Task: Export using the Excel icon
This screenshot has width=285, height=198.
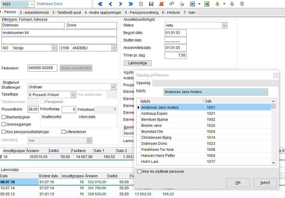Action: [207, 4]
